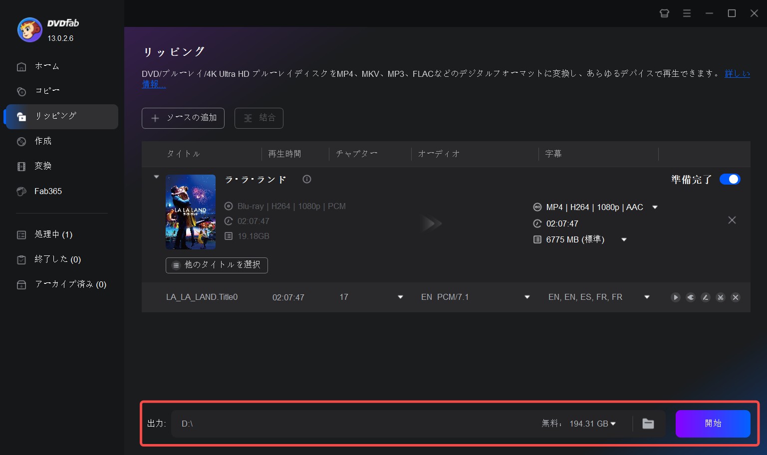The width and height of the screenshot is (767, 455).
Task: Open the 作成 module
Action: [62, 141]
